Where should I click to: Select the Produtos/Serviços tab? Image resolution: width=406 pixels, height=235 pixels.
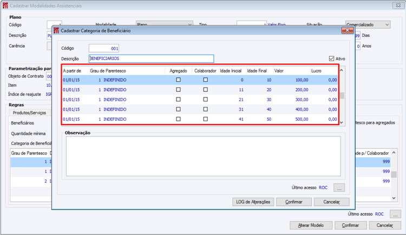click(30, 113)
